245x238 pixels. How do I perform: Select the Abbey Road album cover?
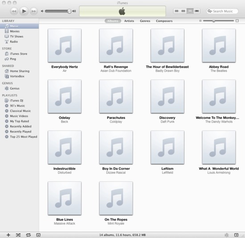coord(219,45)
